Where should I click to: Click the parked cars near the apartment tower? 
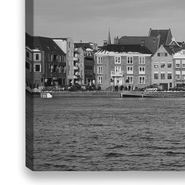77,87
